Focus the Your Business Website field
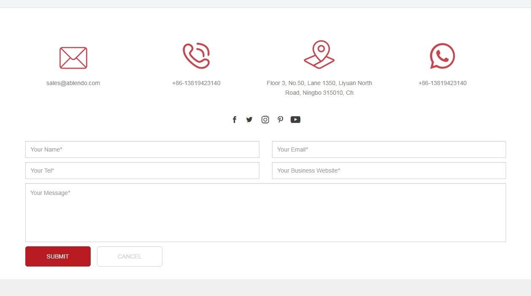Screen dimensions: 531x296 coord(389,171)
